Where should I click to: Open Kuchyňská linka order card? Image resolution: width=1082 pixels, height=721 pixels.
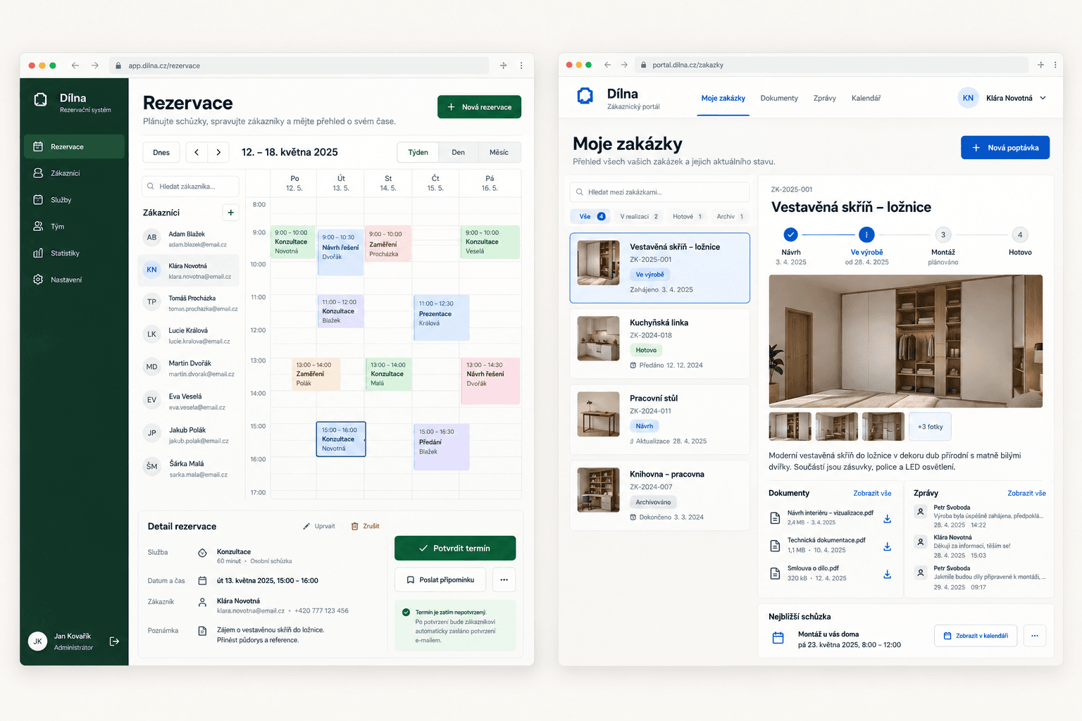[x=659, y=344]
